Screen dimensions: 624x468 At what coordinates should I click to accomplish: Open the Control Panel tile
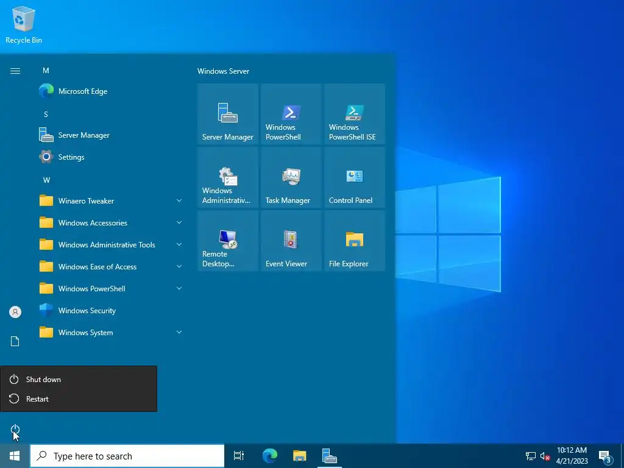tap(355, 177)
